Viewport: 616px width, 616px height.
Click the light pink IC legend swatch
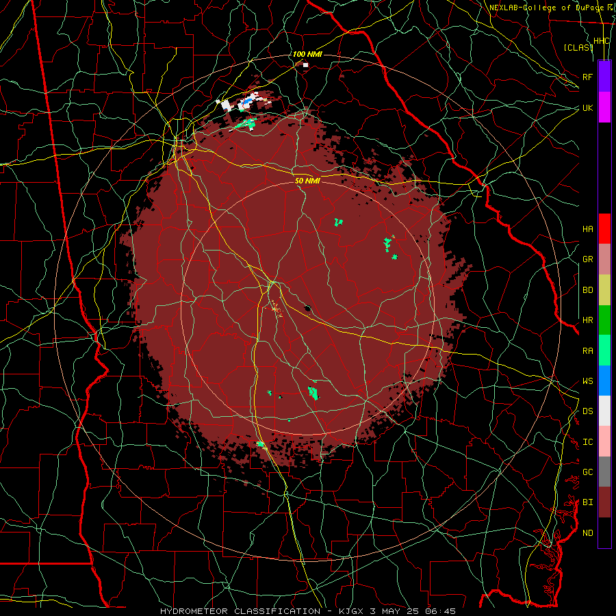coord(604,441)
